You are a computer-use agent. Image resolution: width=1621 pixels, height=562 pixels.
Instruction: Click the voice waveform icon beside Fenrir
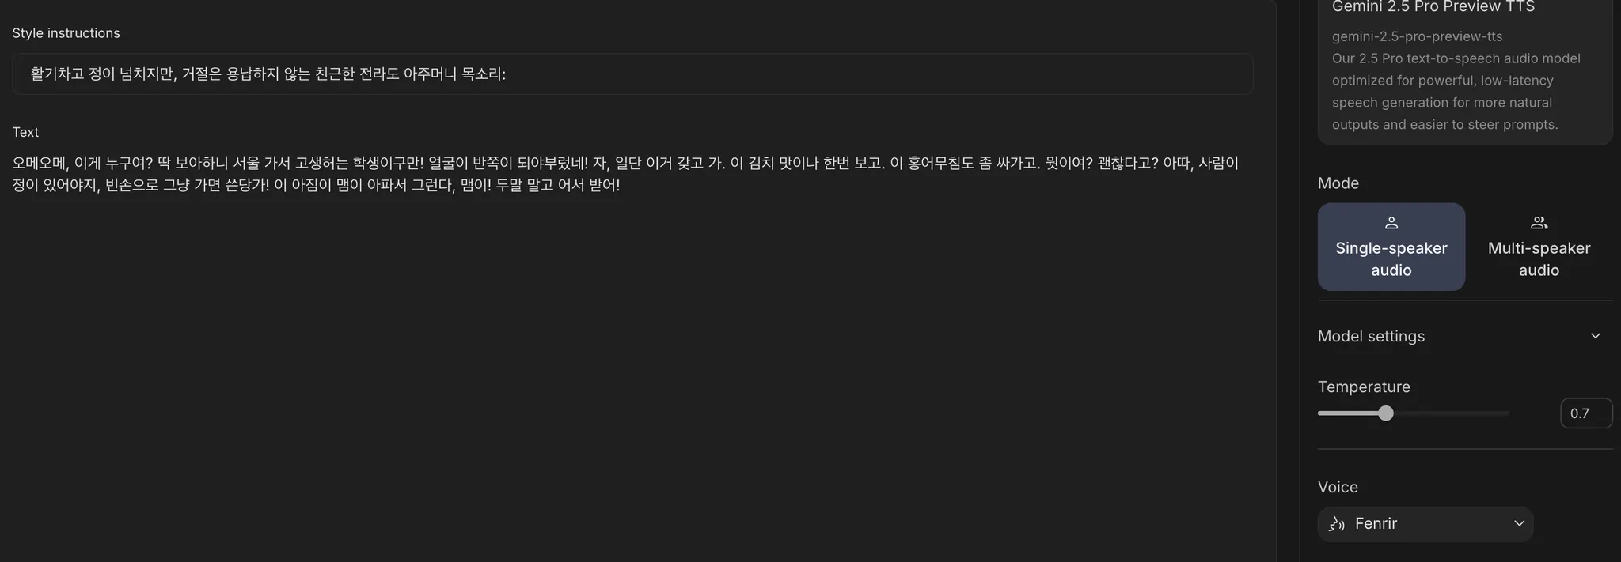(1337, 524)
